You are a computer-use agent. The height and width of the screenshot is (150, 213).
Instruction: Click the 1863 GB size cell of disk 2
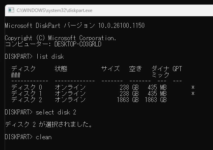coord(128,100)
